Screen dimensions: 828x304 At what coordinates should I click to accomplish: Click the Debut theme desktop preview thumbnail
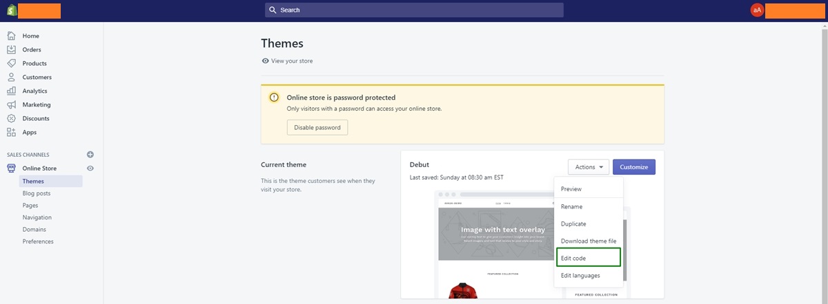tap(495, 244)
